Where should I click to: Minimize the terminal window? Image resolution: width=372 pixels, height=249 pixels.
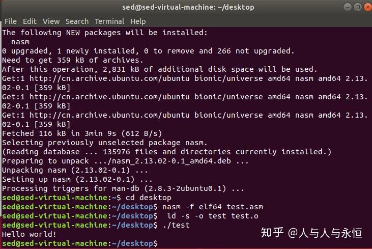coord(348,7)
